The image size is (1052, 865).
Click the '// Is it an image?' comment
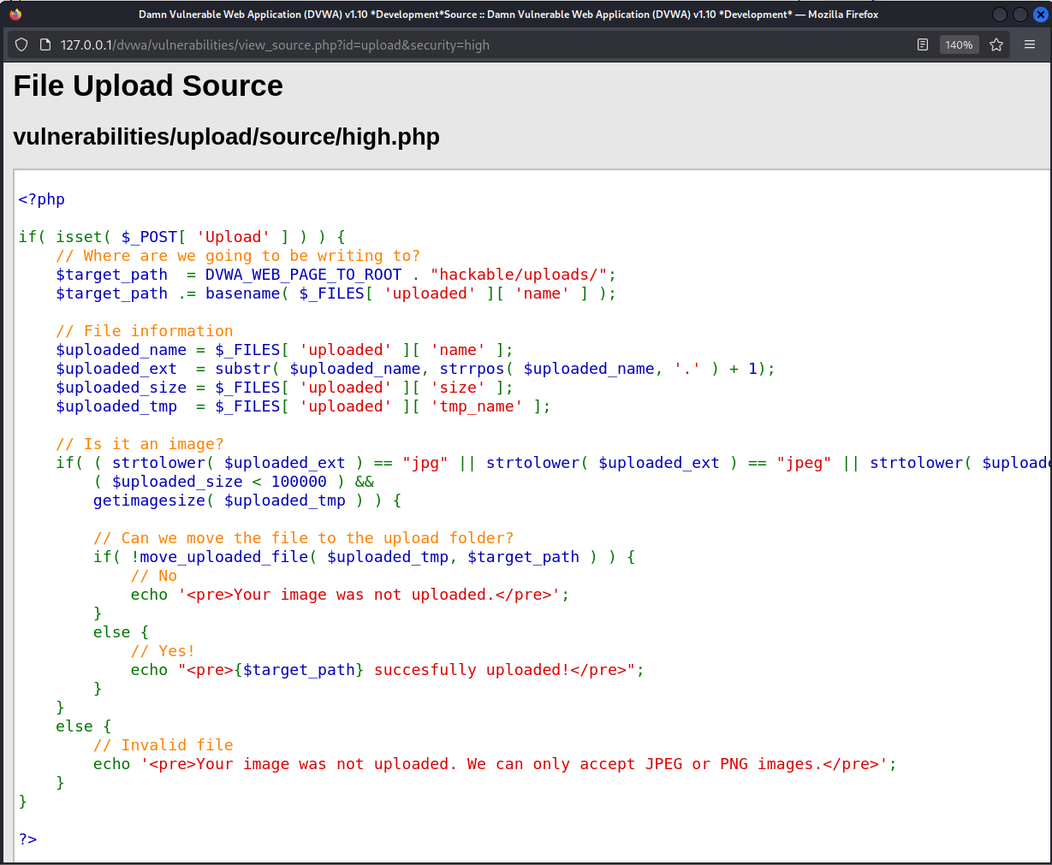[140, 444]
